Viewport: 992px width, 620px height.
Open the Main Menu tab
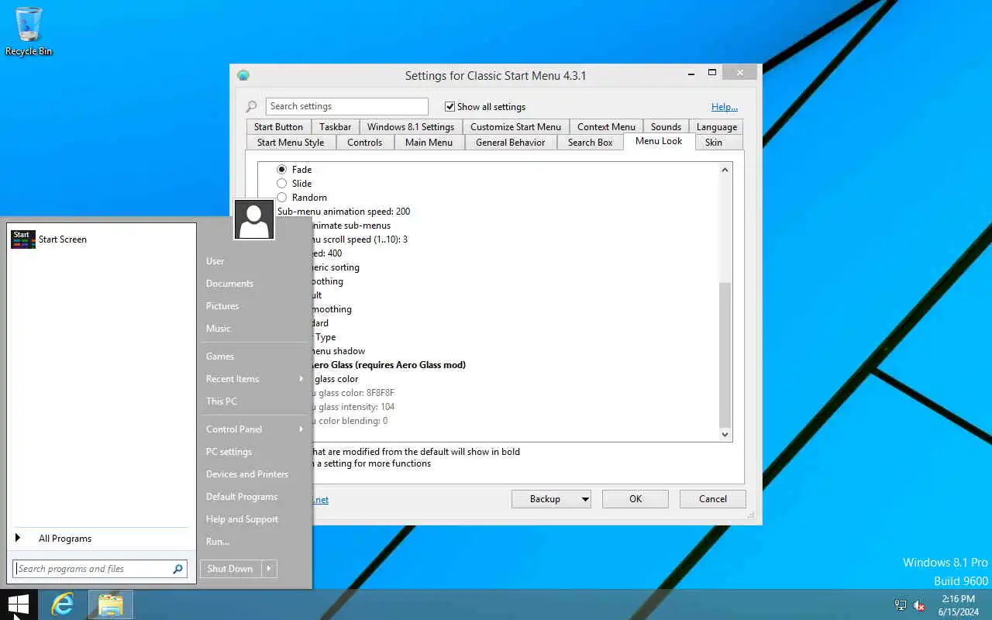429,143
